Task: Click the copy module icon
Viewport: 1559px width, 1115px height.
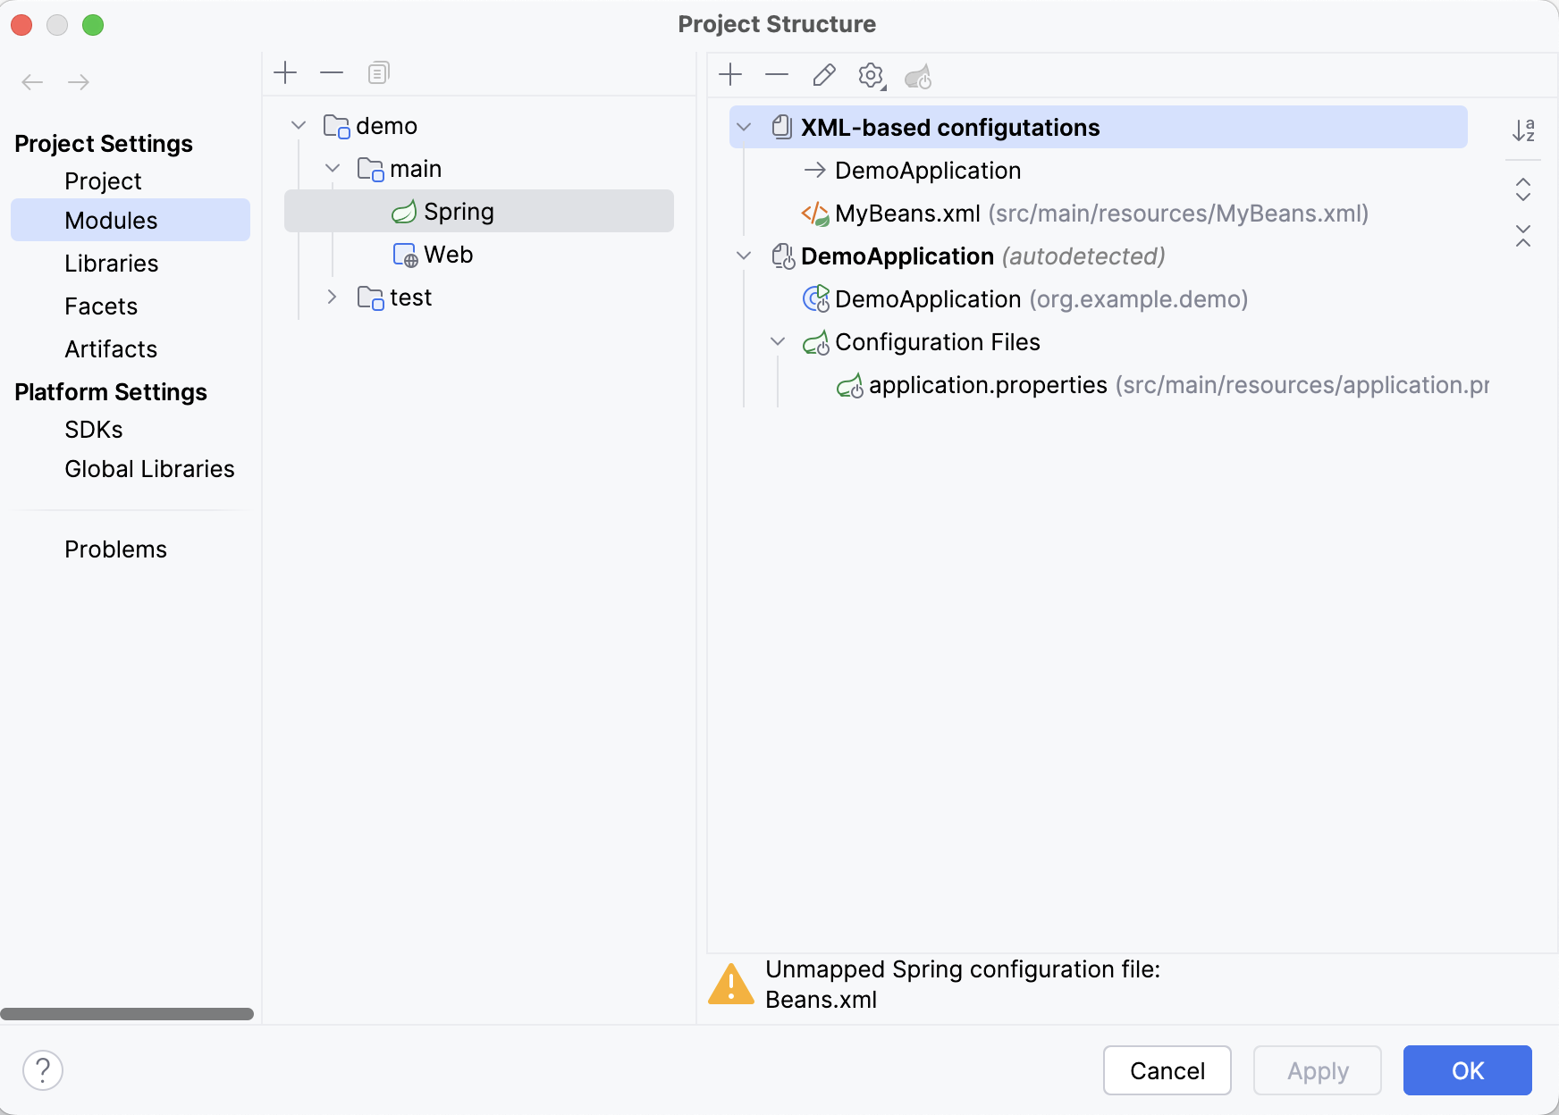Action: (378, 72)
